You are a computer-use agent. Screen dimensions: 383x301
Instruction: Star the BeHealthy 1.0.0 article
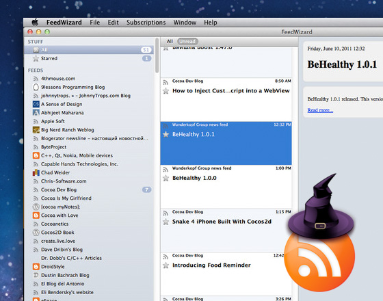click(x=166, y=178)
